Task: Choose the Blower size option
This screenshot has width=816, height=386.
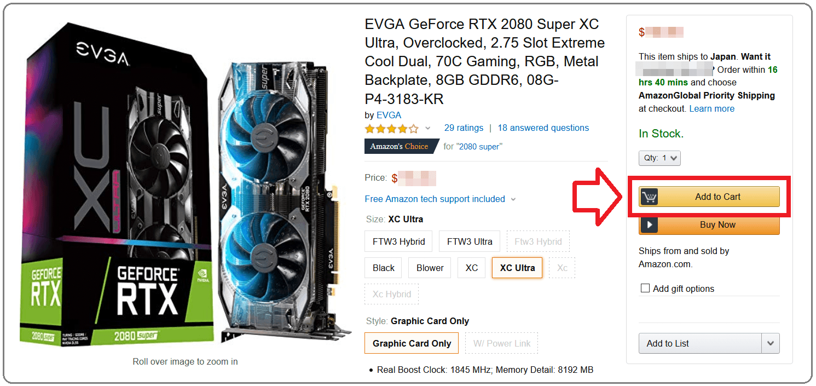Action: tap(430, 268)
